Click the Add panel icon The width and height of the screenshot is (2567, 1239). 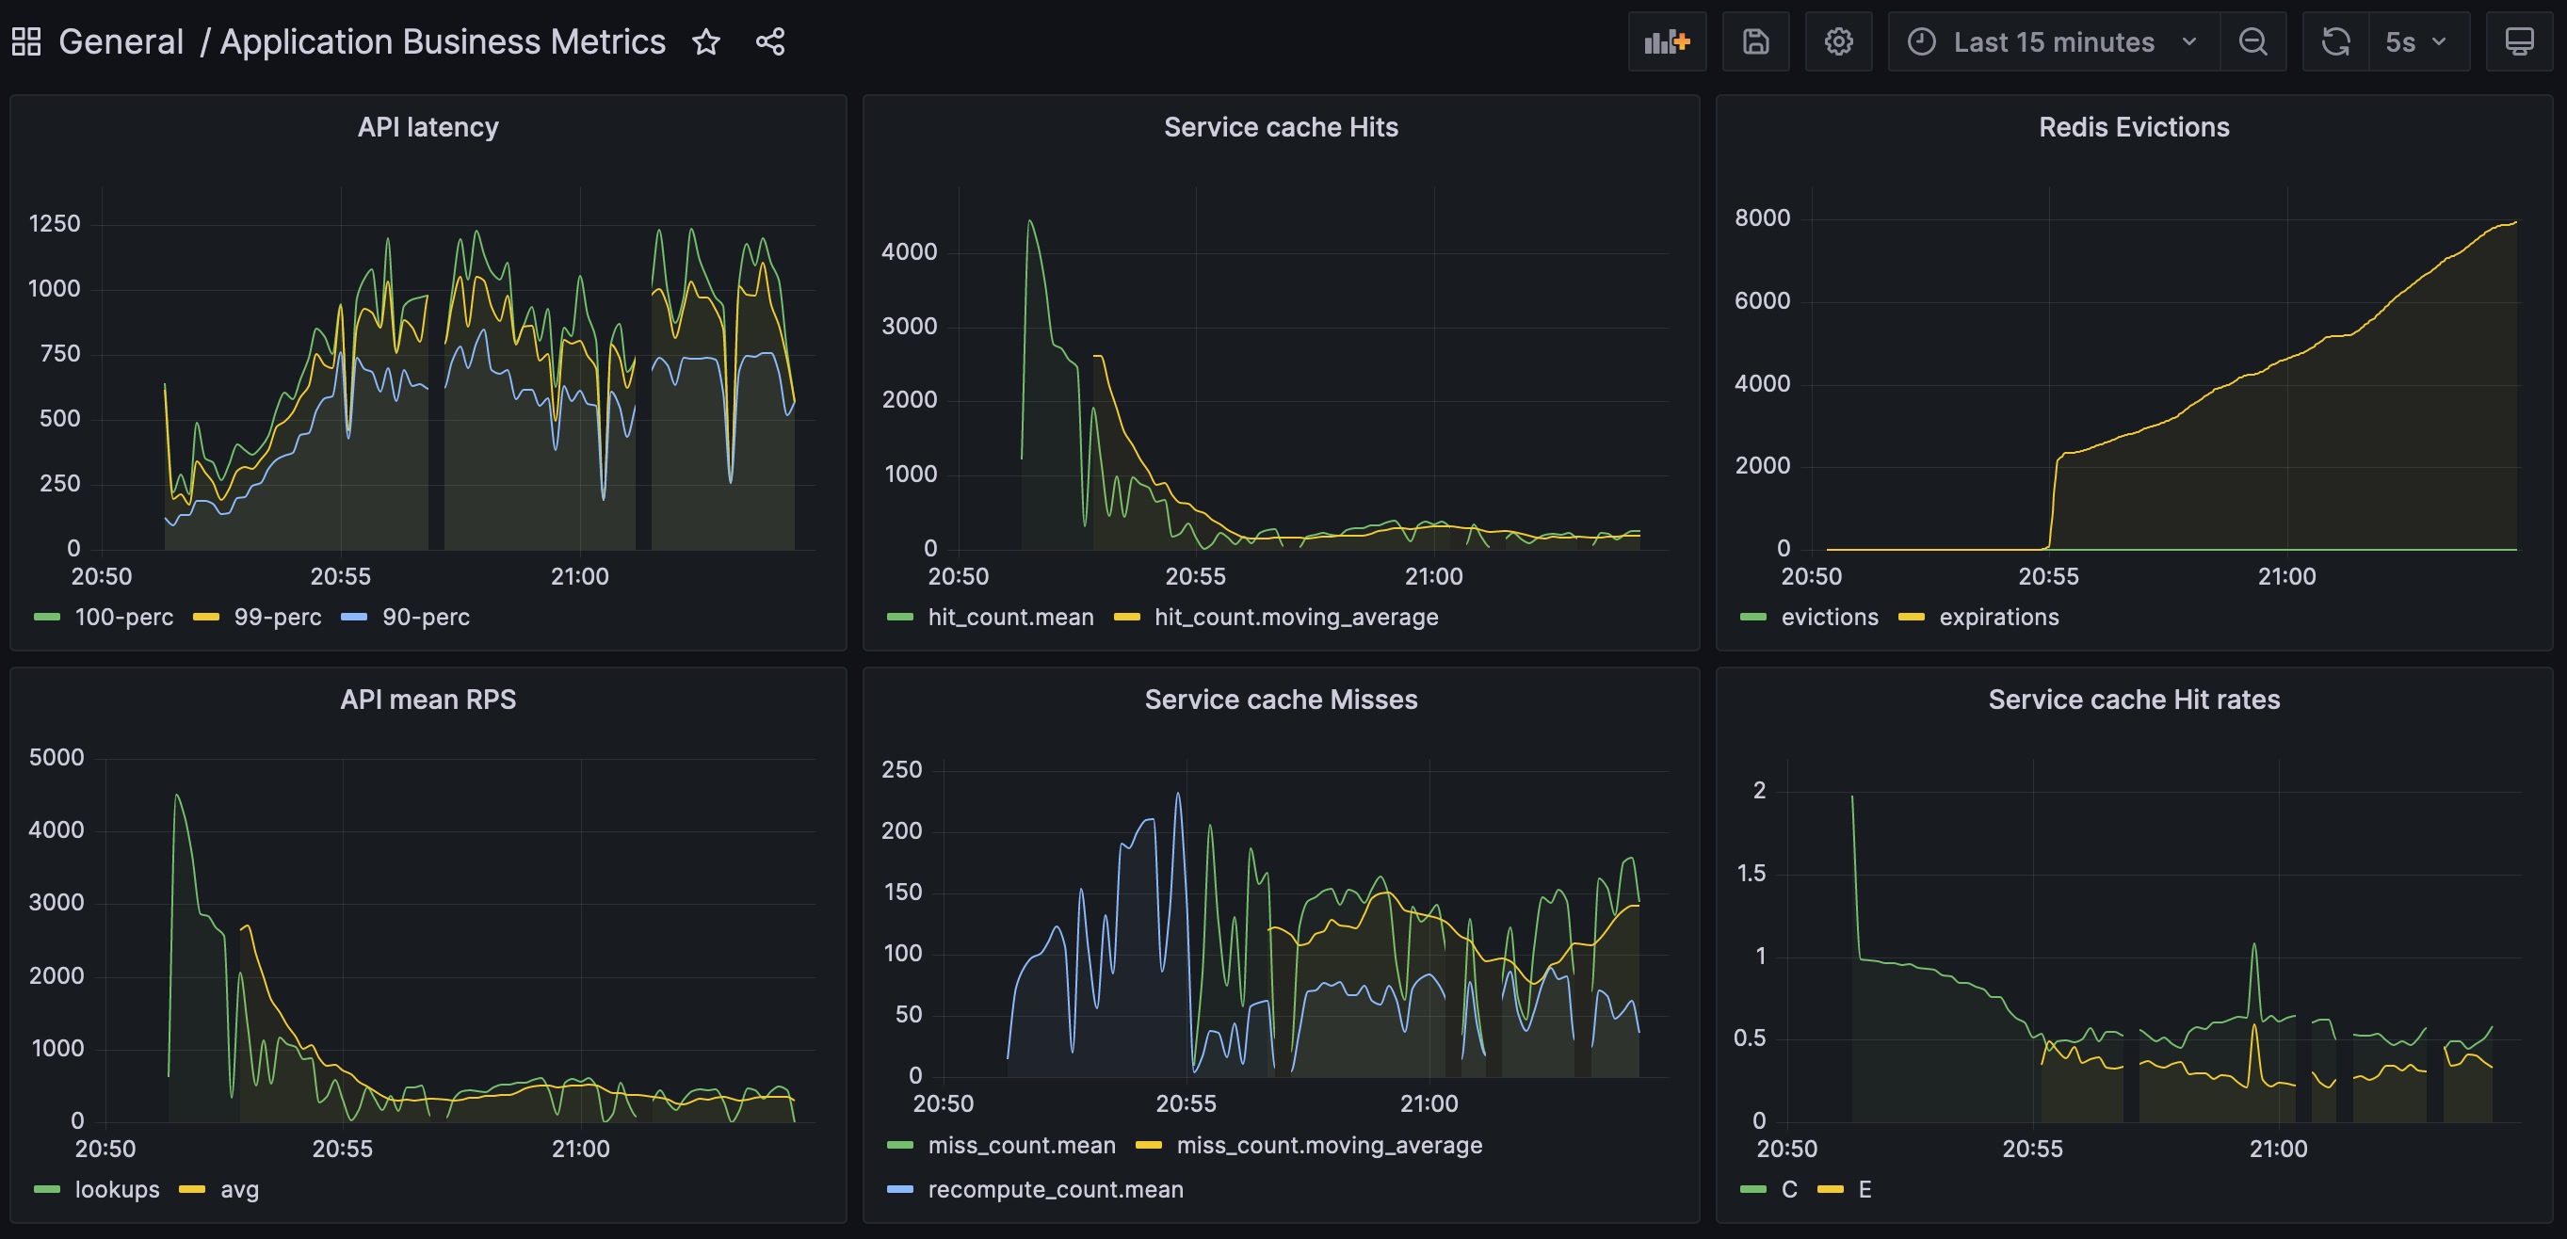[x=1666, y=41]
